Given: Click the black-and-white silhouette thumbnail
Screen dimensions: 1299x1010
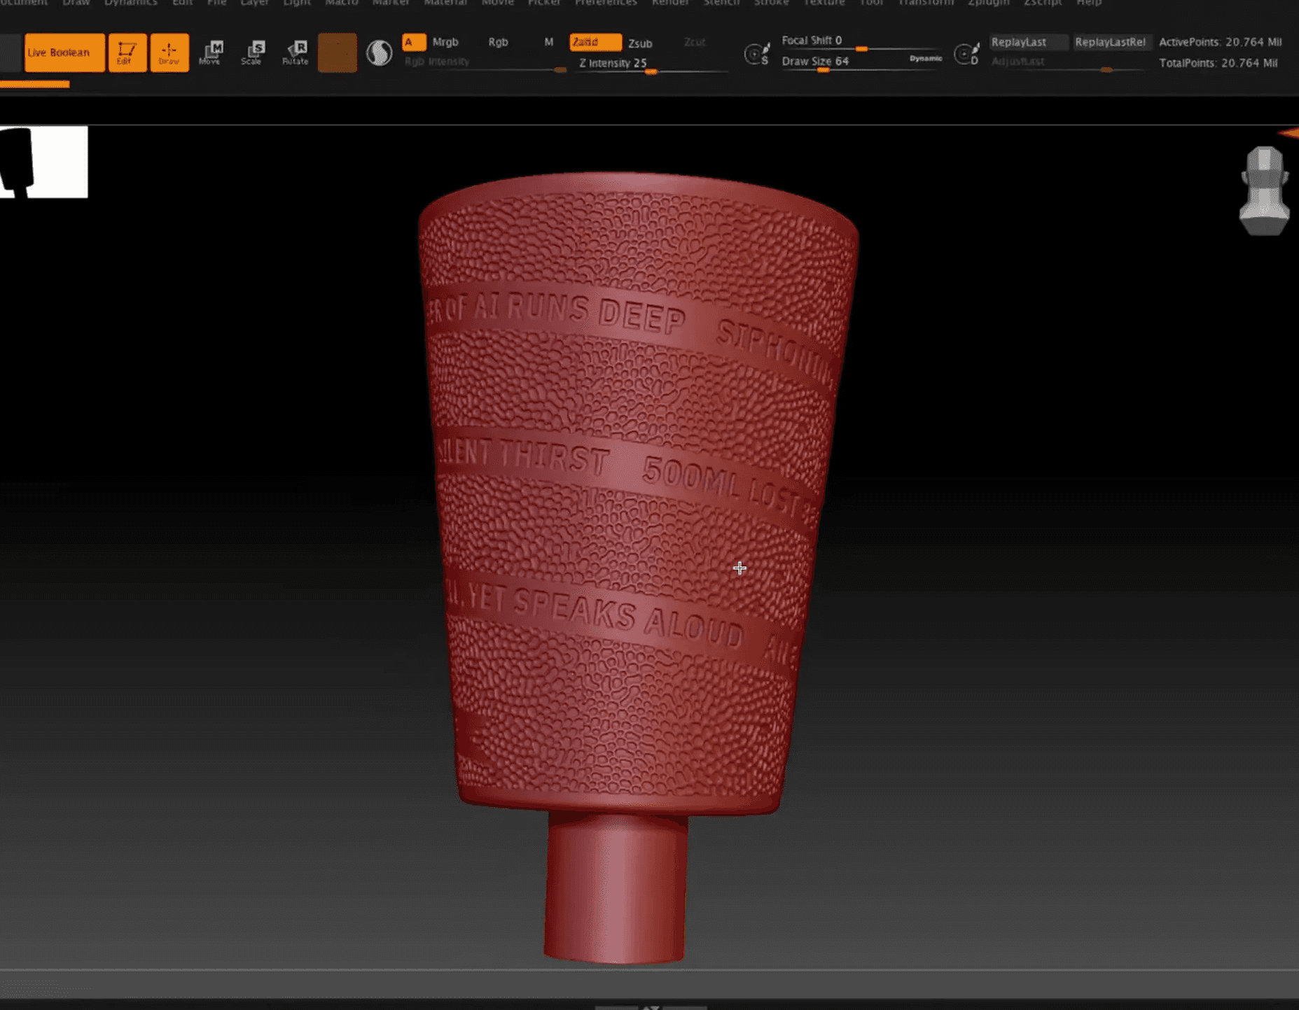Looking at the screenshot, I should (43, 162).
